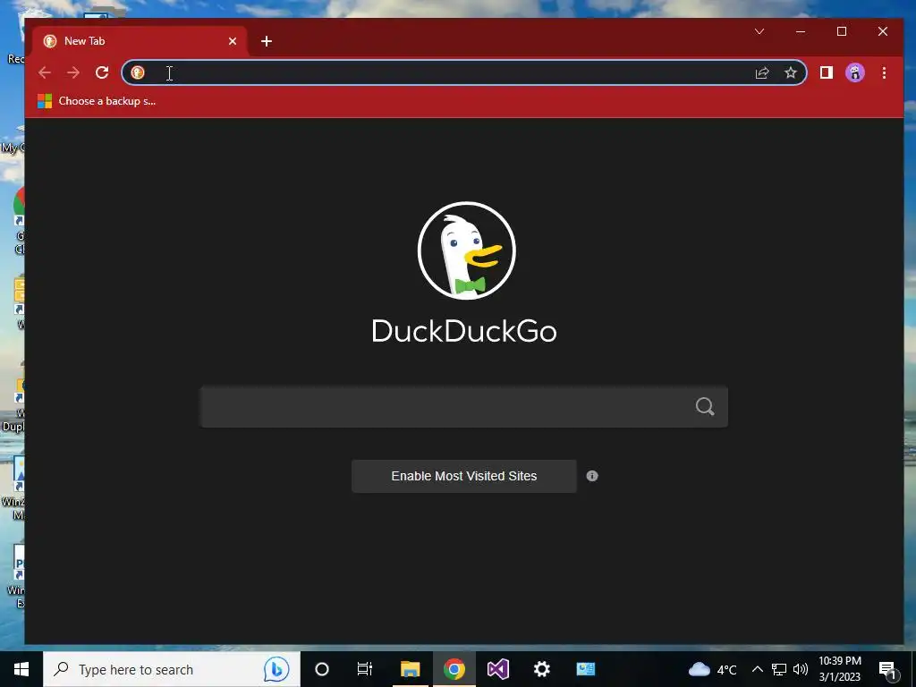This screenshot has width=916, height=687.
Task: Click the Chrome taskbar icon
Action: point(454,669)
